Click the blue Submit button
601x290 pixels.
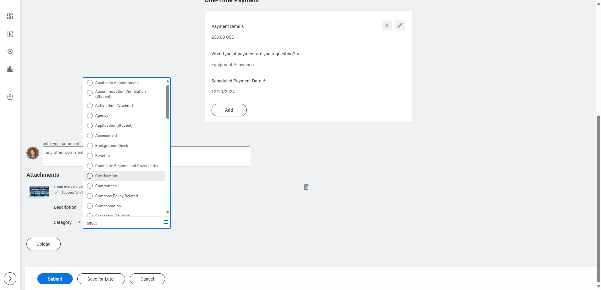(x=55, y=279)
